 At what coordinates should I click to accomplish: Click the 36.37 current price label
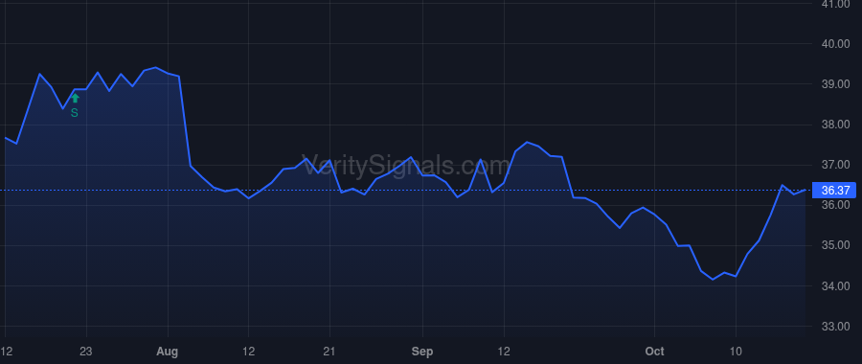pos(834,191)
